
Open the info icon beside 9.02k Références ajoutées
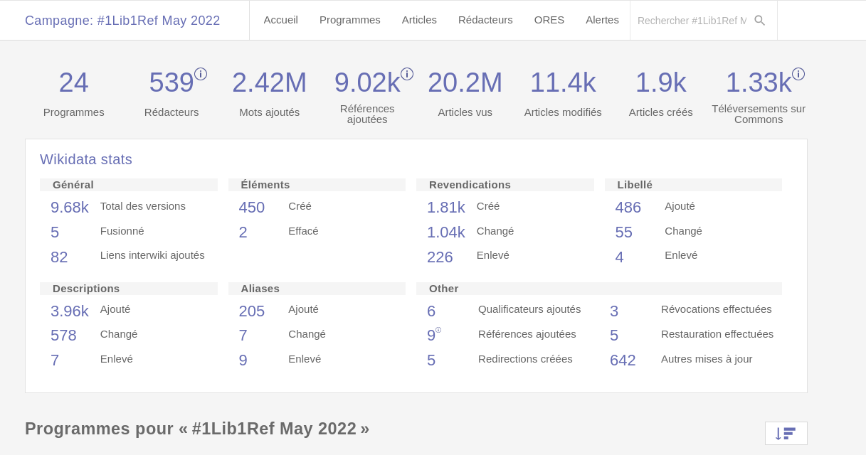pyautogui.click(x=407, y=74)
